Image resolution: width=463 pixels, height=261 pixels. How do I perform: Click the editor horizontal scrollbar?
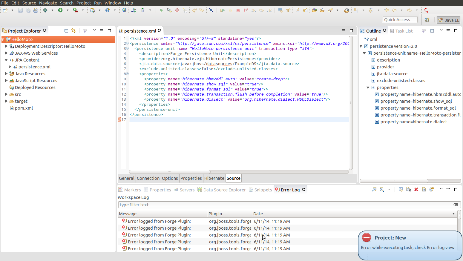(x=170, y=172)
